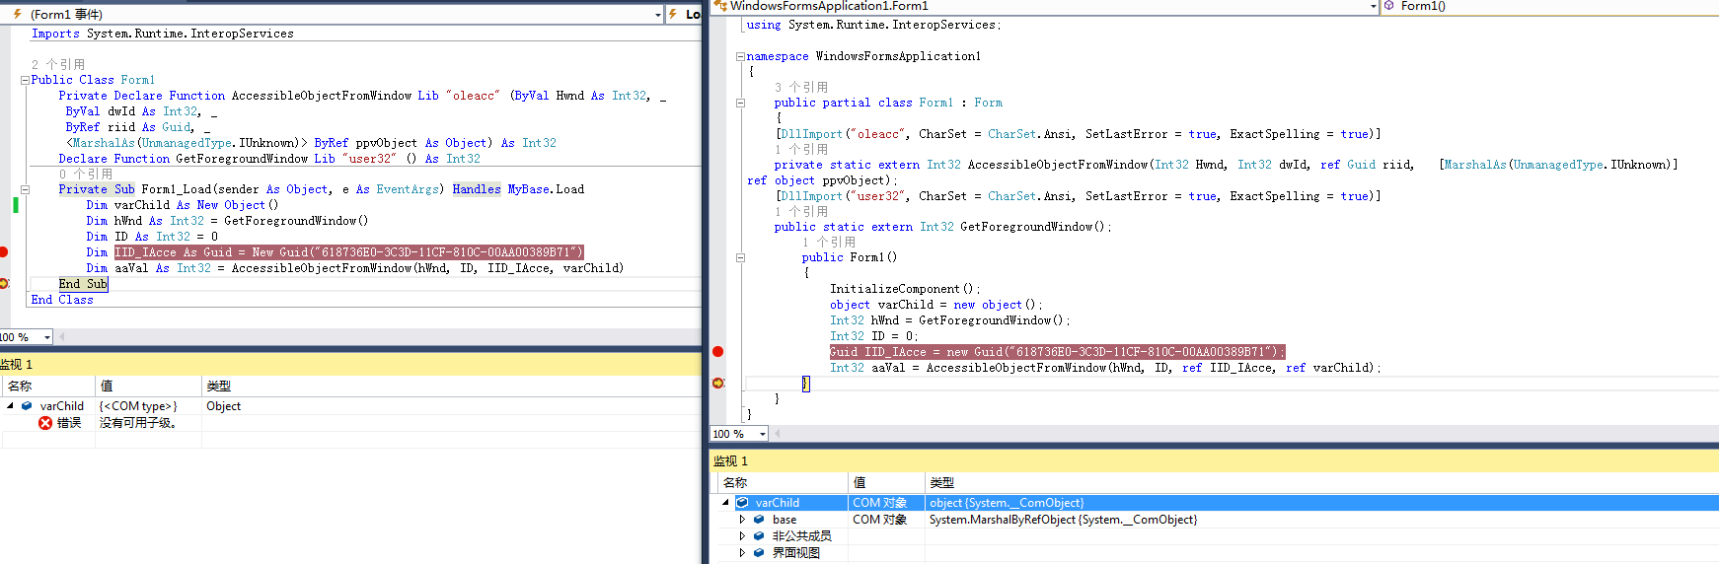This screenshot has width=1719, height=564.
Task: Select the left 监视 1 panel title
Action: 17,365
